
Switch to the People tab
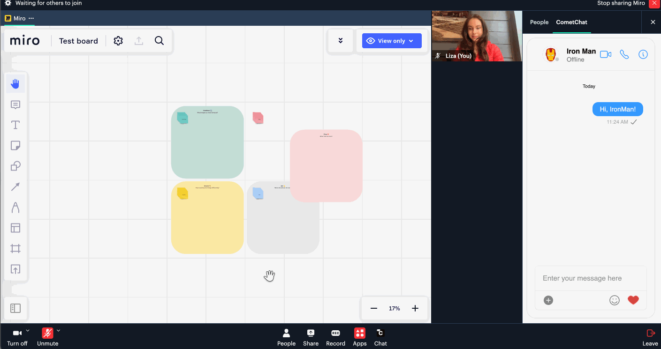[539, 22]
